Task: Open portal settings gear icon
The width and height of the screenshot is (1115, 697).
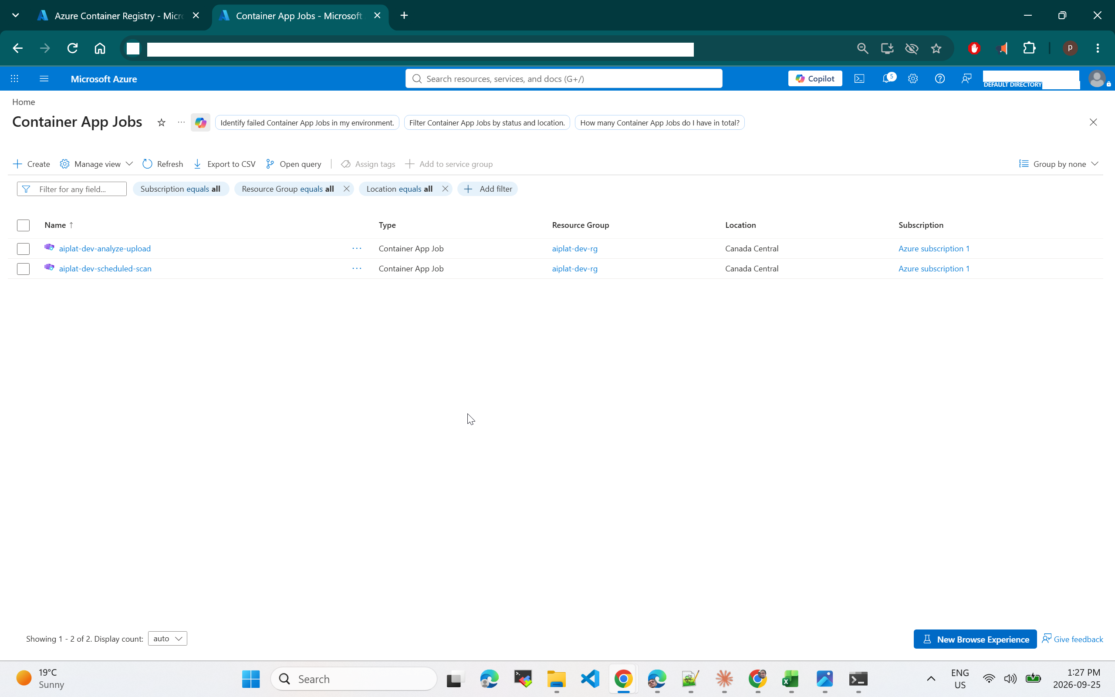Action: point(913,79)
